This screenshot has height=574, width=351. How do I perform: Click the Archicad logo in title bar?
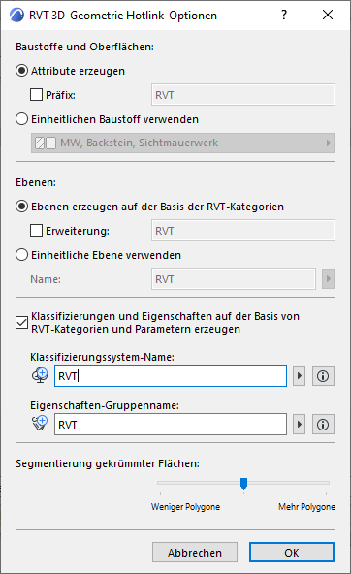(x=16, y=16)
